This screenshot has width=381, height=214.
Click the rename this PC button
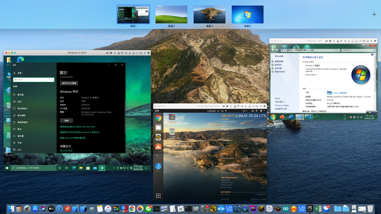pos(69,83)
